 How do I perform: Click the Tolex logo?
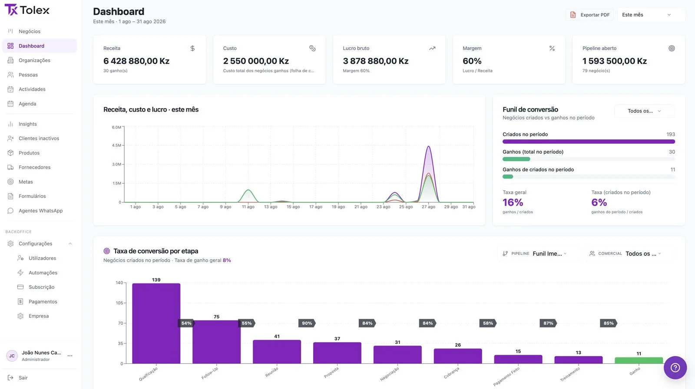tap(27, 10)
